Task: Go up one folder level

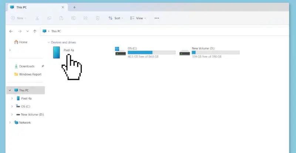Action: pos(35,31)
